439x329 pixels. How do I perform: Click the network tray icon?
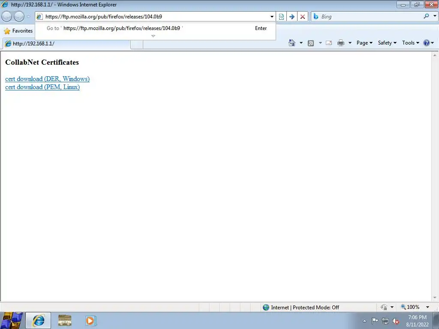coord(385,321)
